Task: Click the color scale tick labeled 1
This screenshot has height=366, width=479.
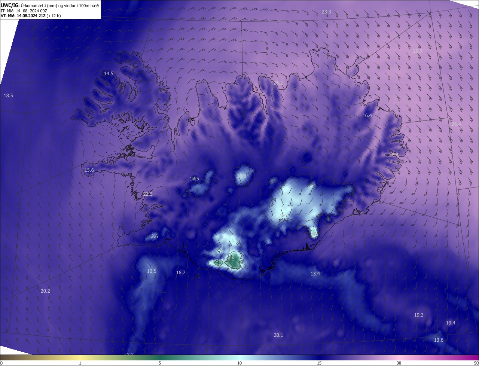Action: (80, 363)
